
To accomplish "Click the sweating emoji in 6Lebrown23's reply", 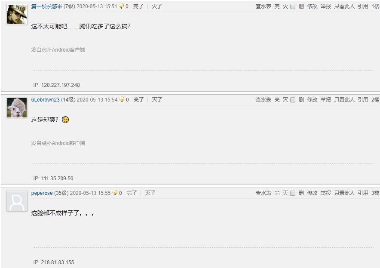I will (65, 120).
